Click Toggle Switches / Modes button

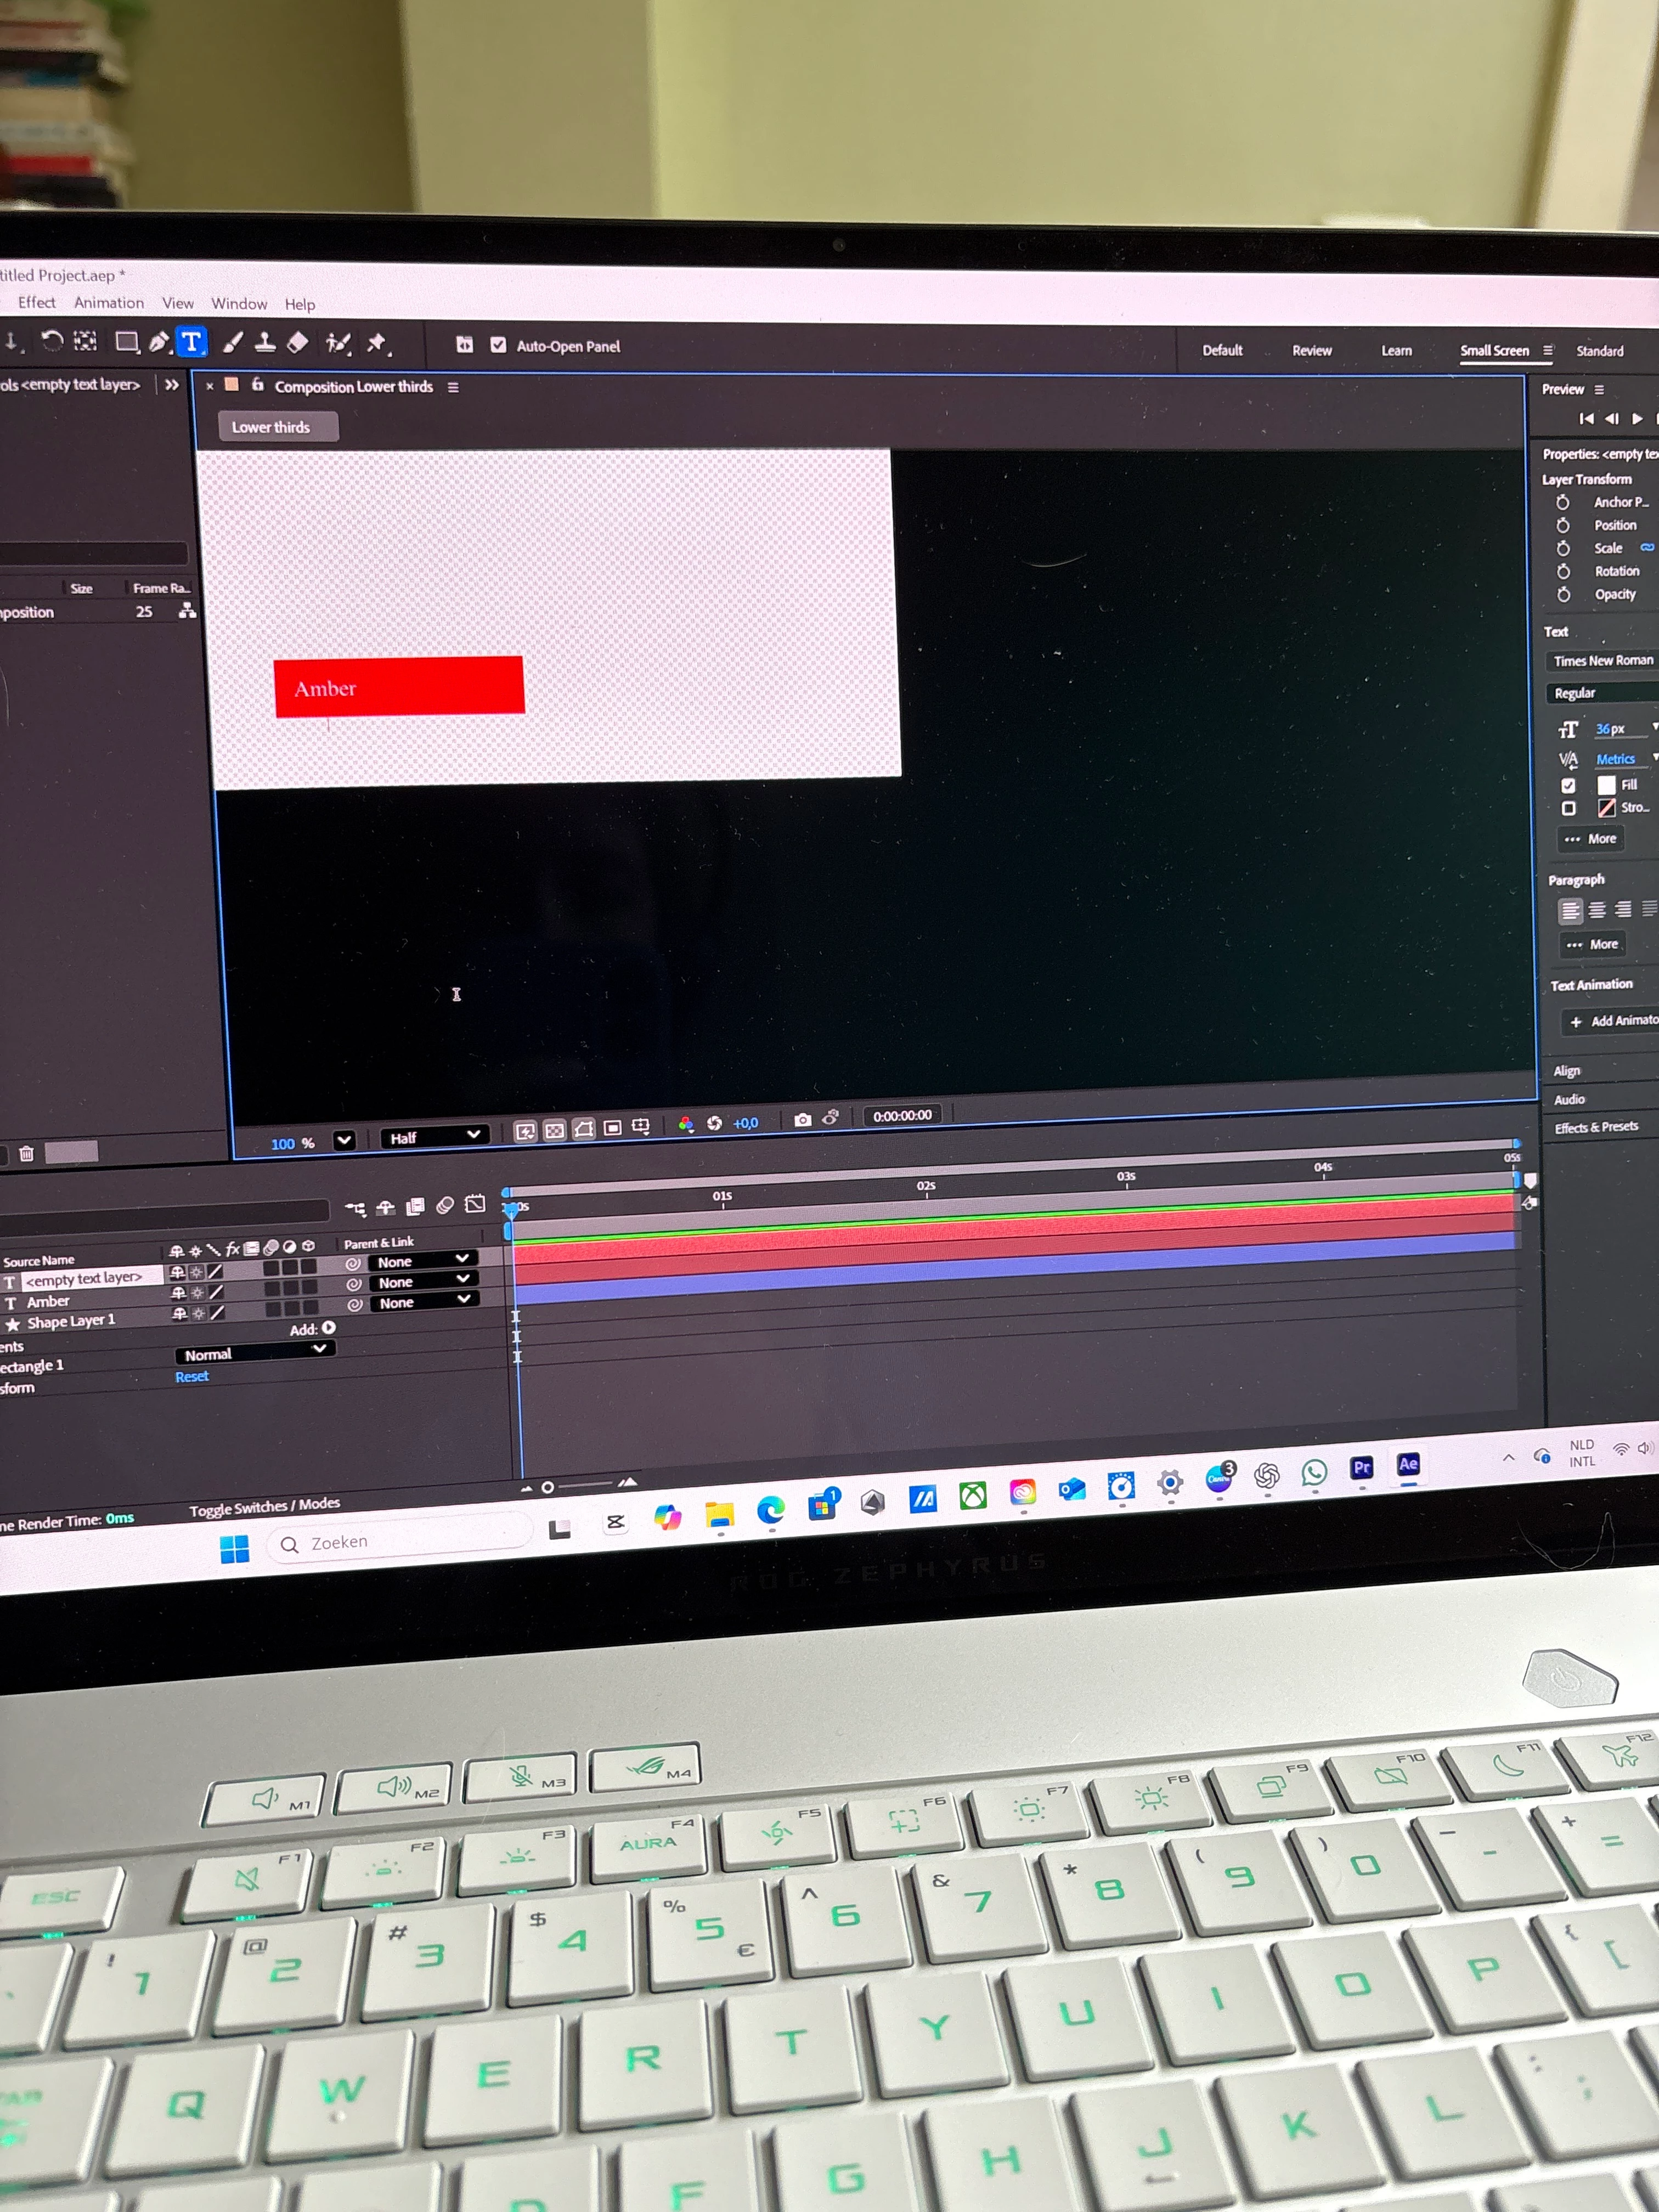tap(264, 1506)
